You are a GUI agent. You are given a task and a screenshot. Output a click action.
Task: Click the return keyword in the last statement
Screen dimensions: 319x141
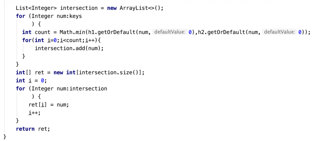(25, 129)
